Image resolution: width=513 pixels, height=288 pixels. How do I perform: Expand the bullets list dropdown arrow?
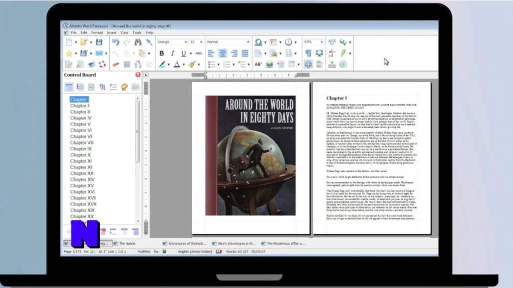coord(218,64)
